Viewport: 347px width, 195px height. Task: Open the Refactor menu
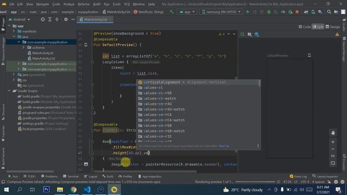(83, 4)
